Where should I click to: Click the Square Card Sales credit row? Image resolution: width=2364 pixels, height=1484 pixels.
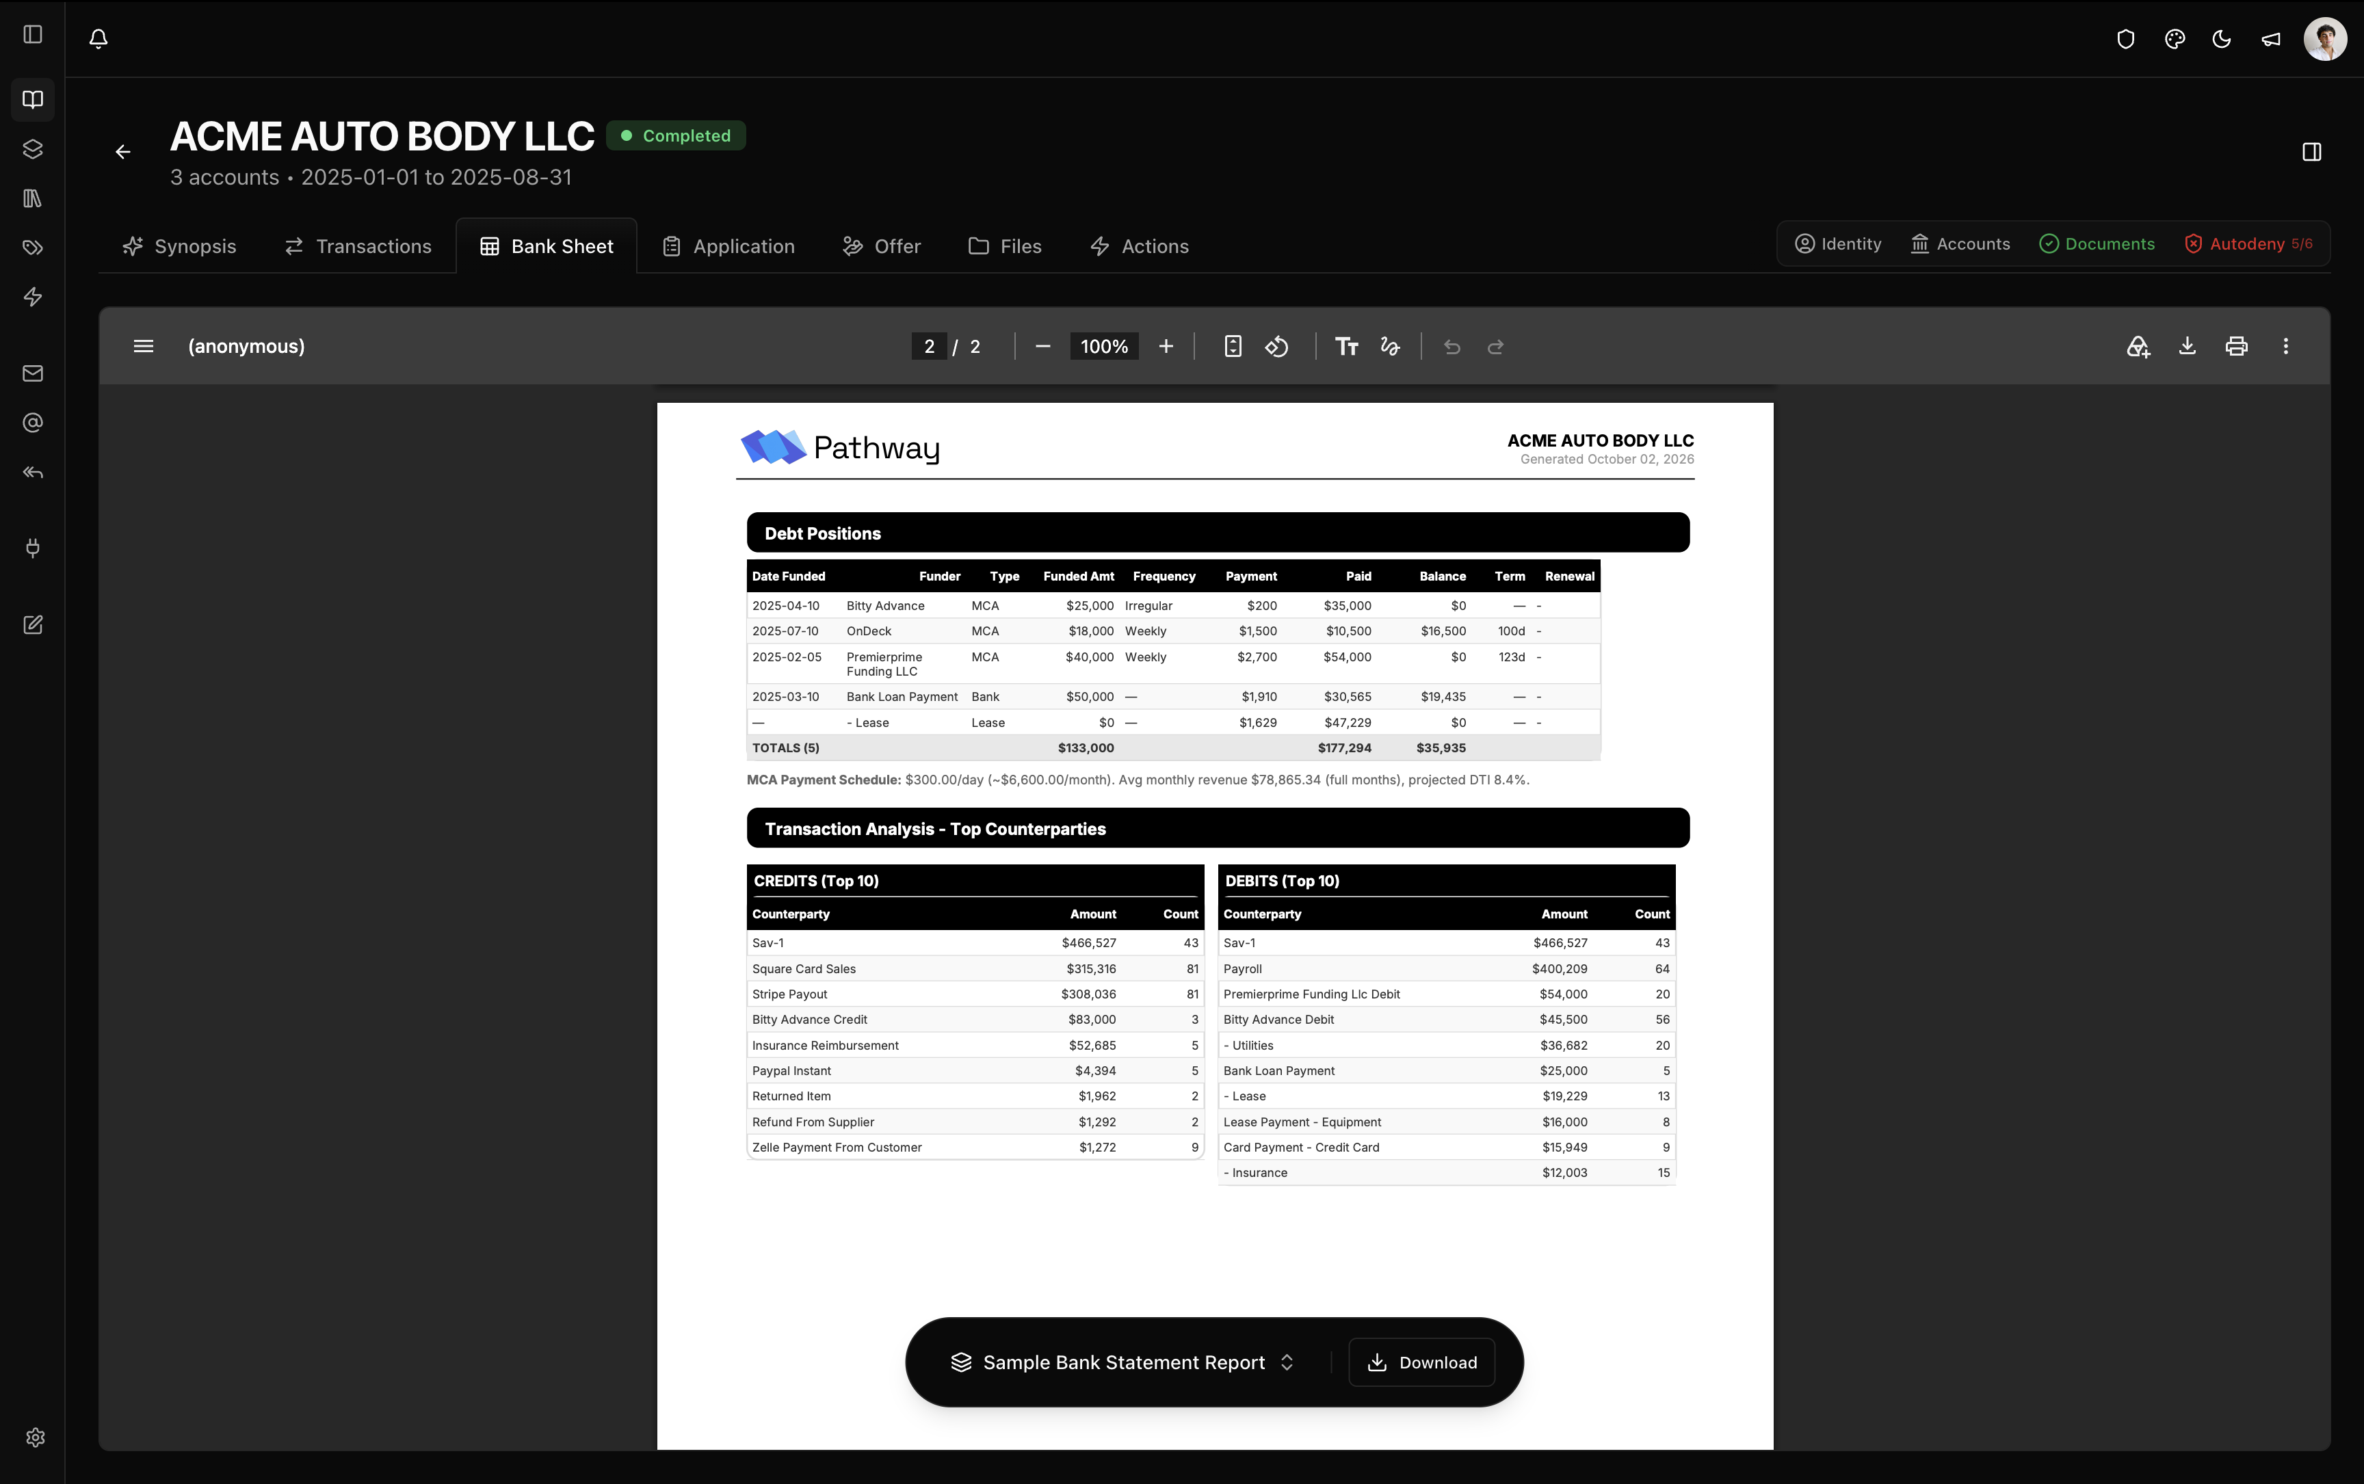point(975,969)
